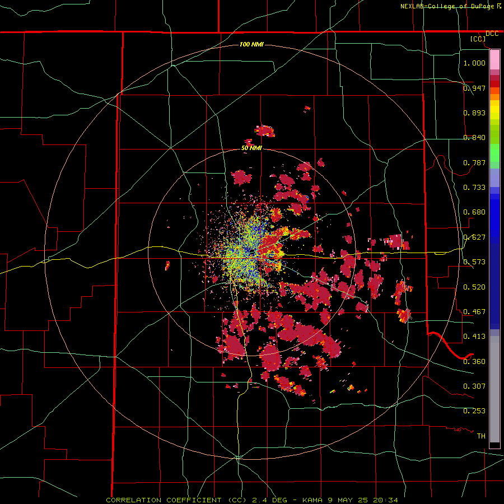The height and width of the screenshot is (504, 504).
Task: Click the 0.787 scale value
Action: point(474,162)
